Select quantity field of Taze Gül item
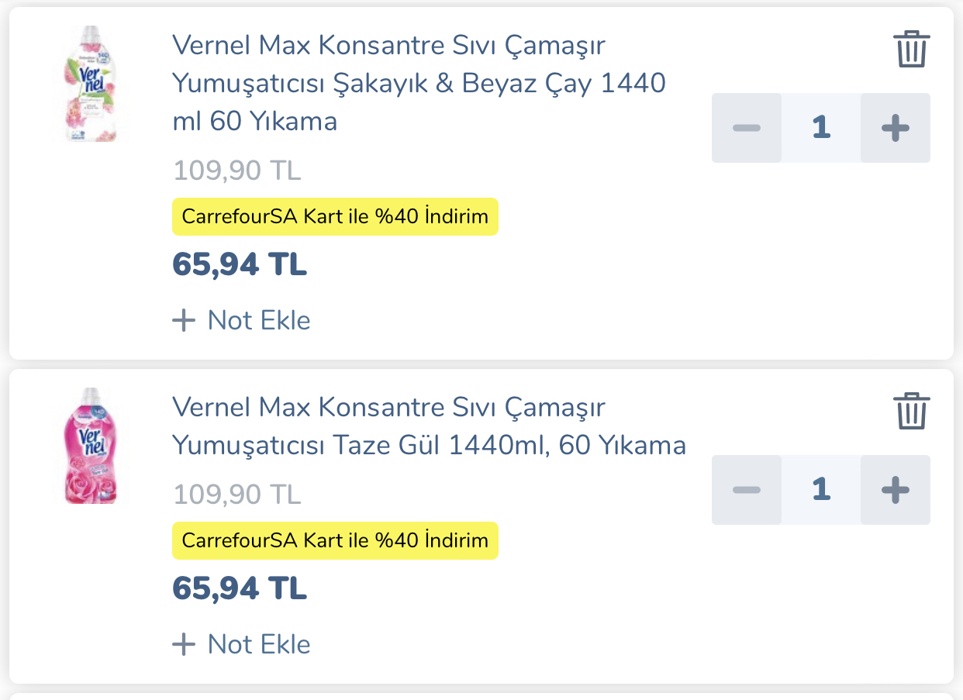Viewport: 963px width, 700px height. (x=821, y=490)
